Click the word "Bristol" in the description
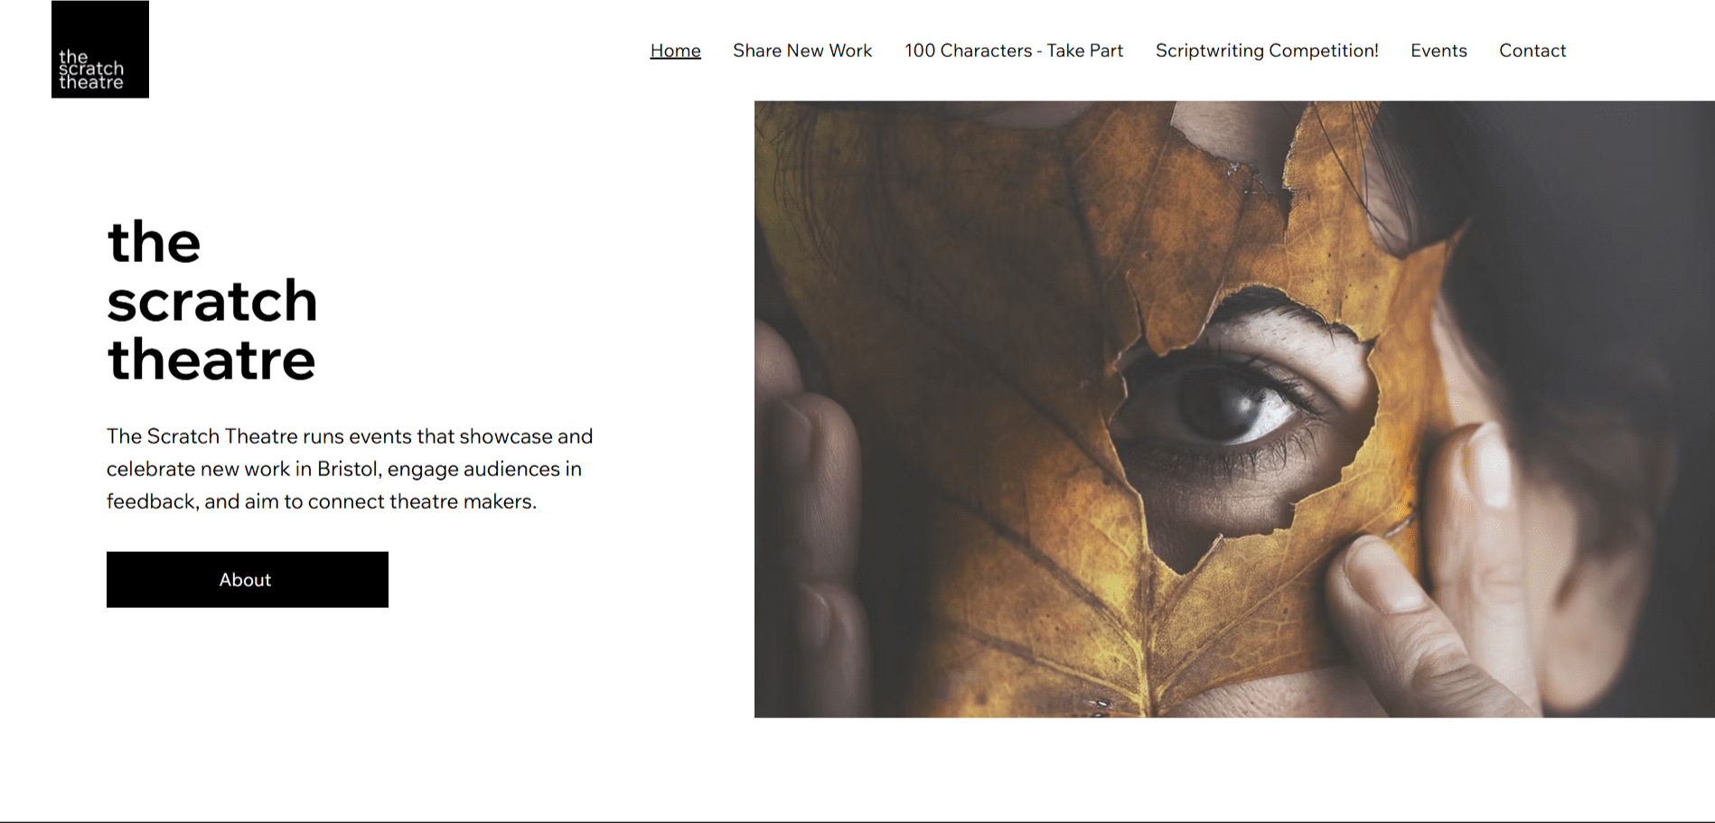The width and height of the screenshot is (1715, 823). pos(349,469)
